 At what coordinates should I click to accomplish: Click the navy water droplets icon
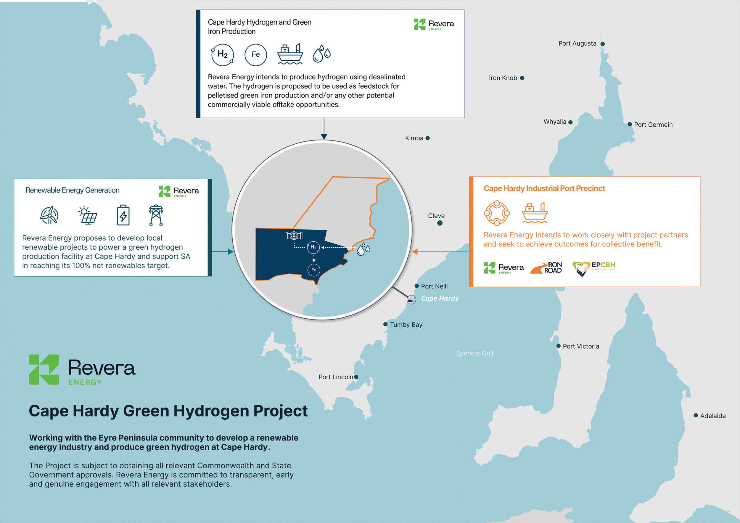(321, 54)
